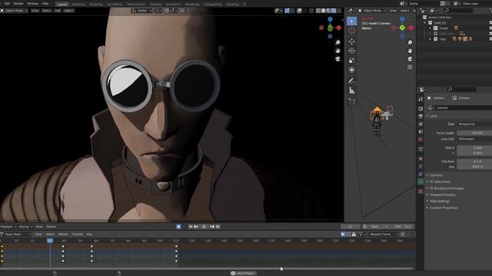
Task: Click pan hand icon in left viewport
Action: [337, 51]
